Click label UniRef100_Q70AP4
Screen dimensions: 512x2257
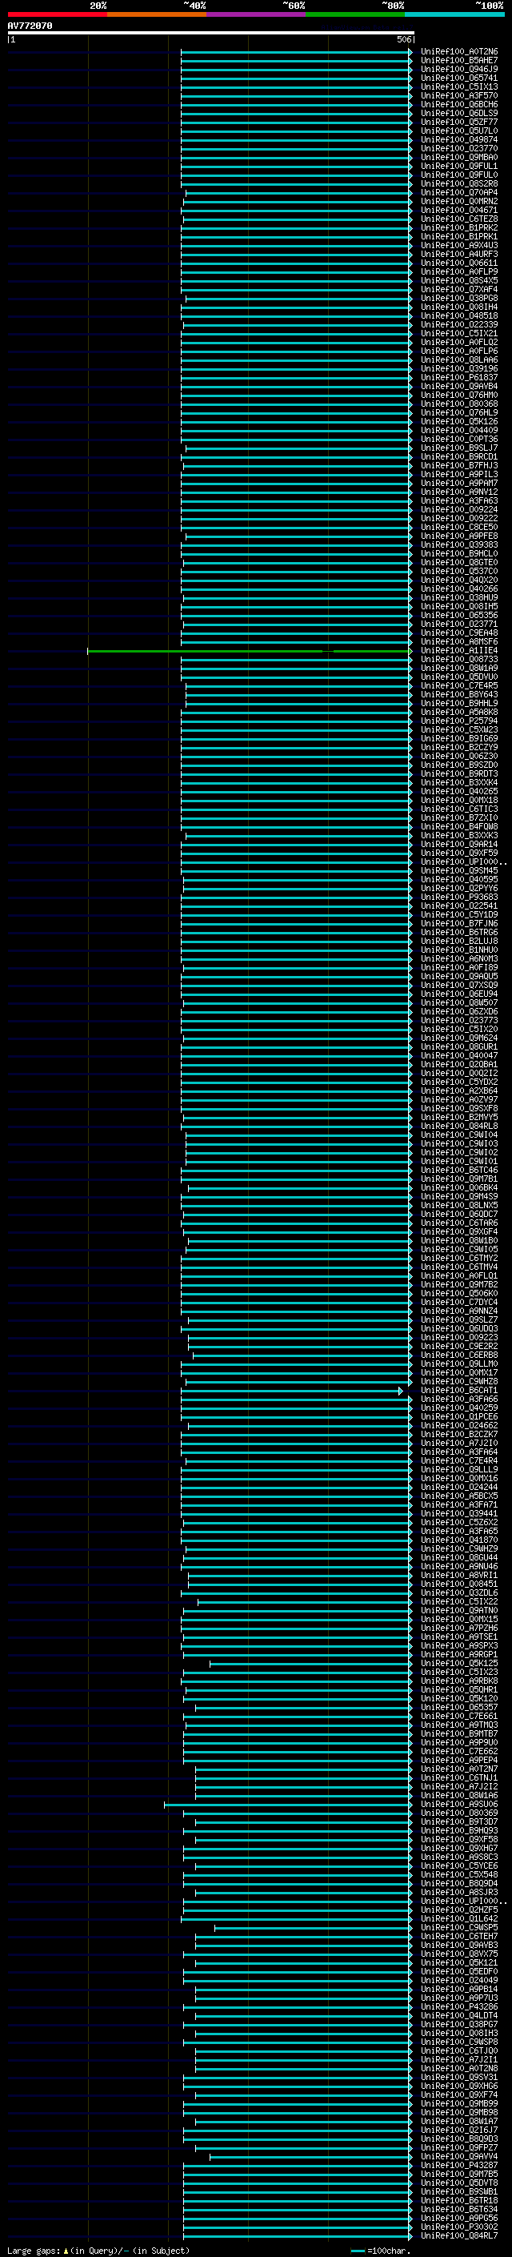pyautogui.click(x=459, y=193)
